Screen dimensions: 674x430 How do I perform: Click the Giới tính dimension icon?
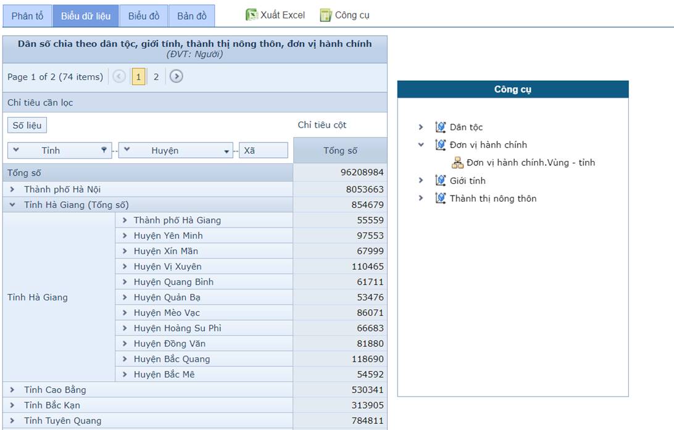point(440,181)
